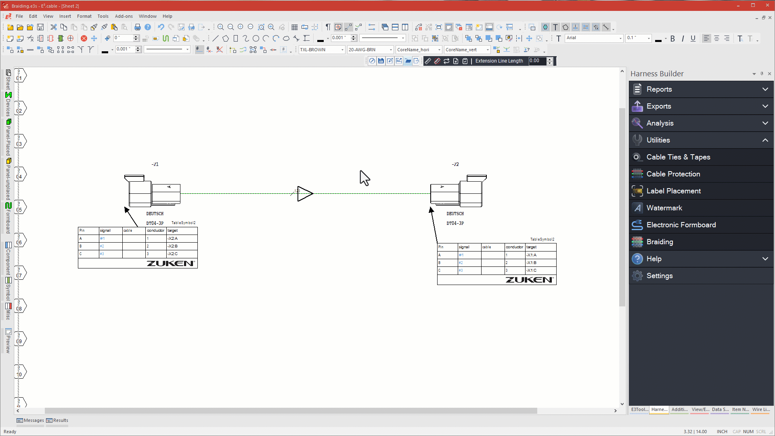Click the Cable Protection icon
775x436 pixels.
pyautogui.click(x=637, y=174)
